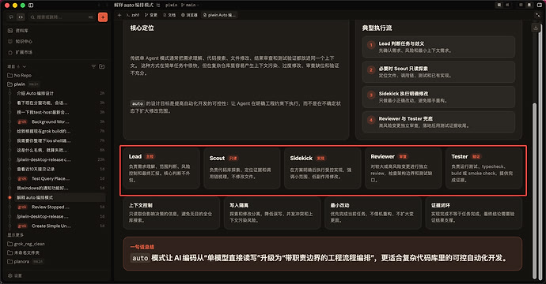Click the filter icon in projects header
This screenshot has height=284, width=546.
pos(93,66)
